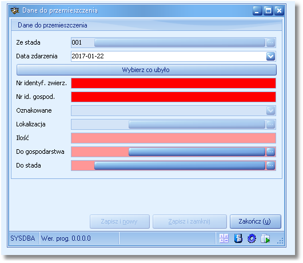This screenshot has width=303, height=263.
Task: Focus the Nr id. gospod. red field
Action: [x=173, y=97]
